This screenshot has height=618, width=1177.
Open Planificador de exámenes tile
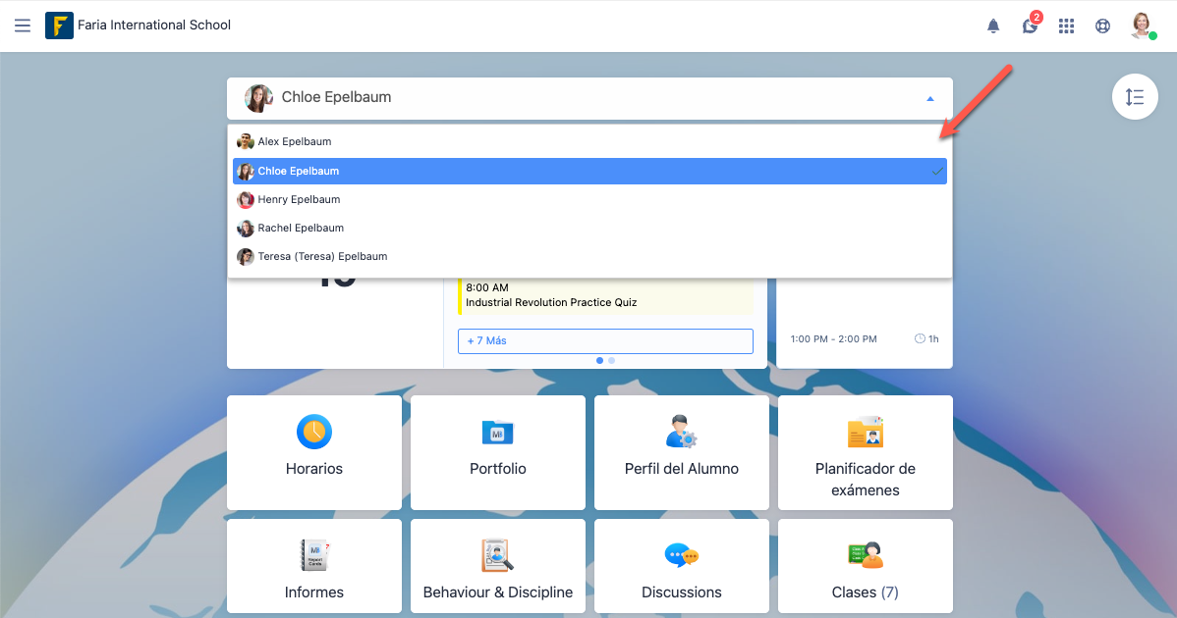coord(866,451)
